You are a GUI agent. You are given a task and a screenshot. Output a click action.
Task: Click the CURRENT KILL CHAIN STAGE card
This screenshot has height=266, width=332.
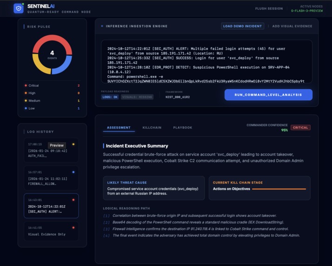click(x=259, y=188)
